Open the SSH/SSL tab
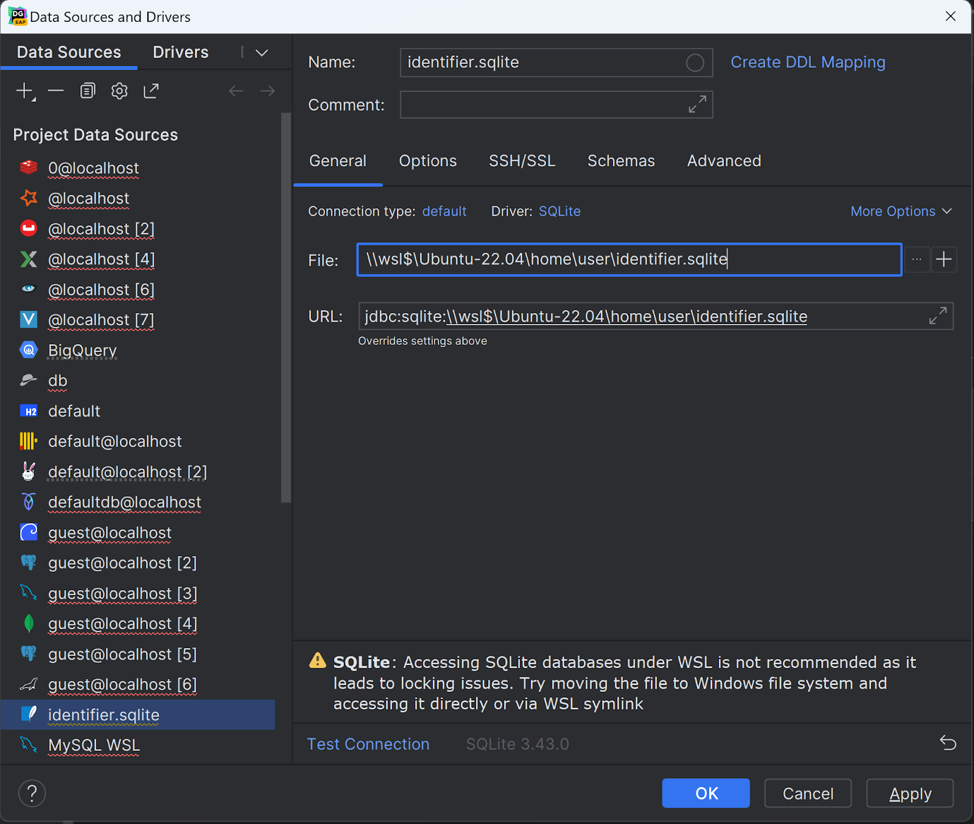 522,161
